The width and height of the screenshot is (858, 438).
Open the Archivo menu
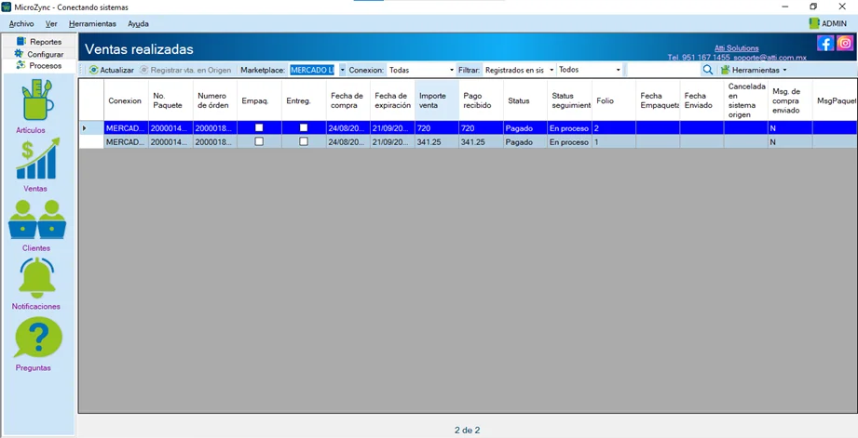coord(21,24)
